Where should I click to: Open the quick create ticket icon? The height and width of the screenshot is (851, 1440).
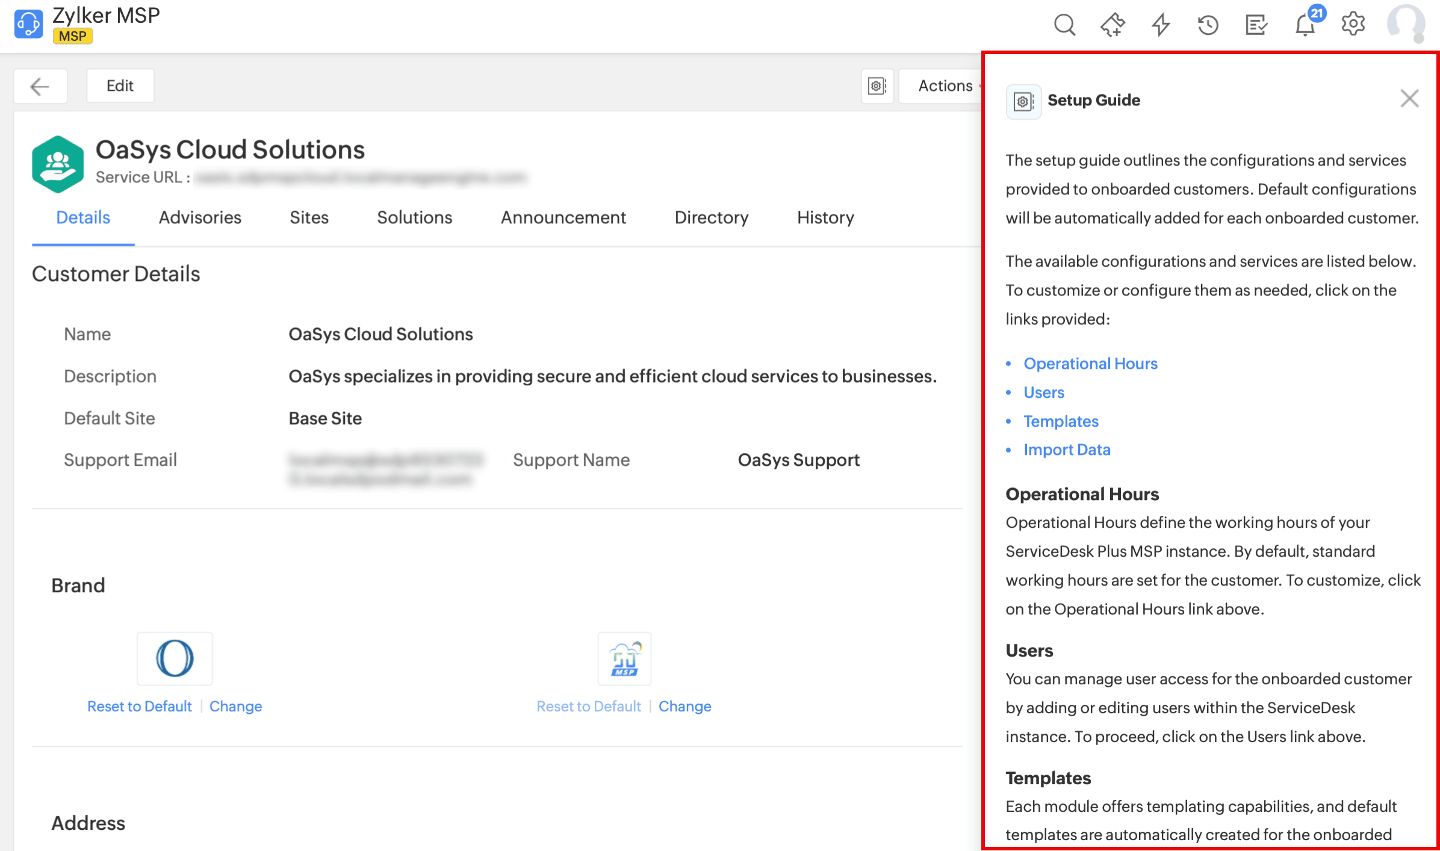point(1112,25)
